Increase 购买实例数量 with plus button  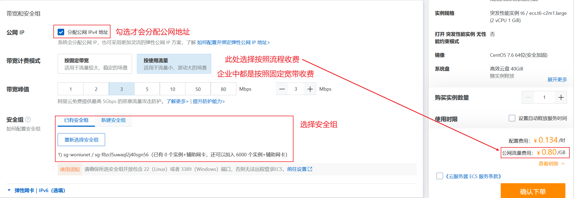[561, 97]
